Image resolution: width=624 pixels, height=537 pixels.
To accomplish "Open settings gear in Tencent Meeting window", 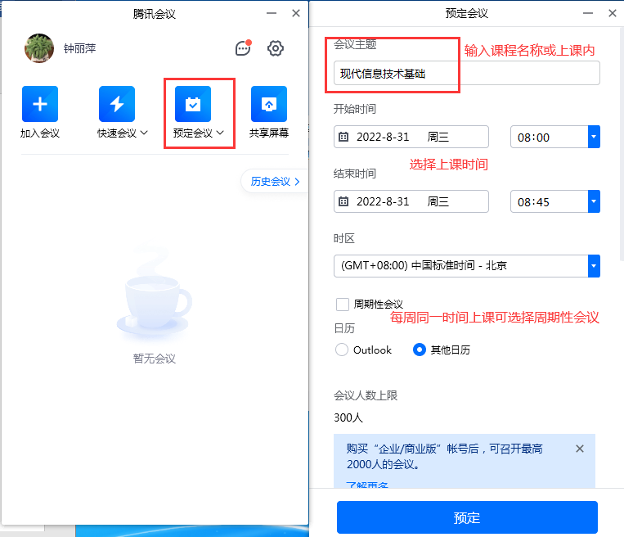I will point(275,48).
